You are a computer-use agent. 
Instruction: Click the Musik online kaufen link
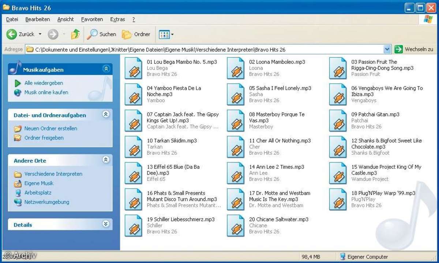(x=46, y=92)
